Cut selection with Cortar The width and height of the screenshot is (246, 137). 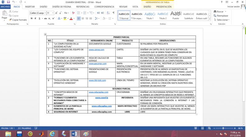coord(14,11)
